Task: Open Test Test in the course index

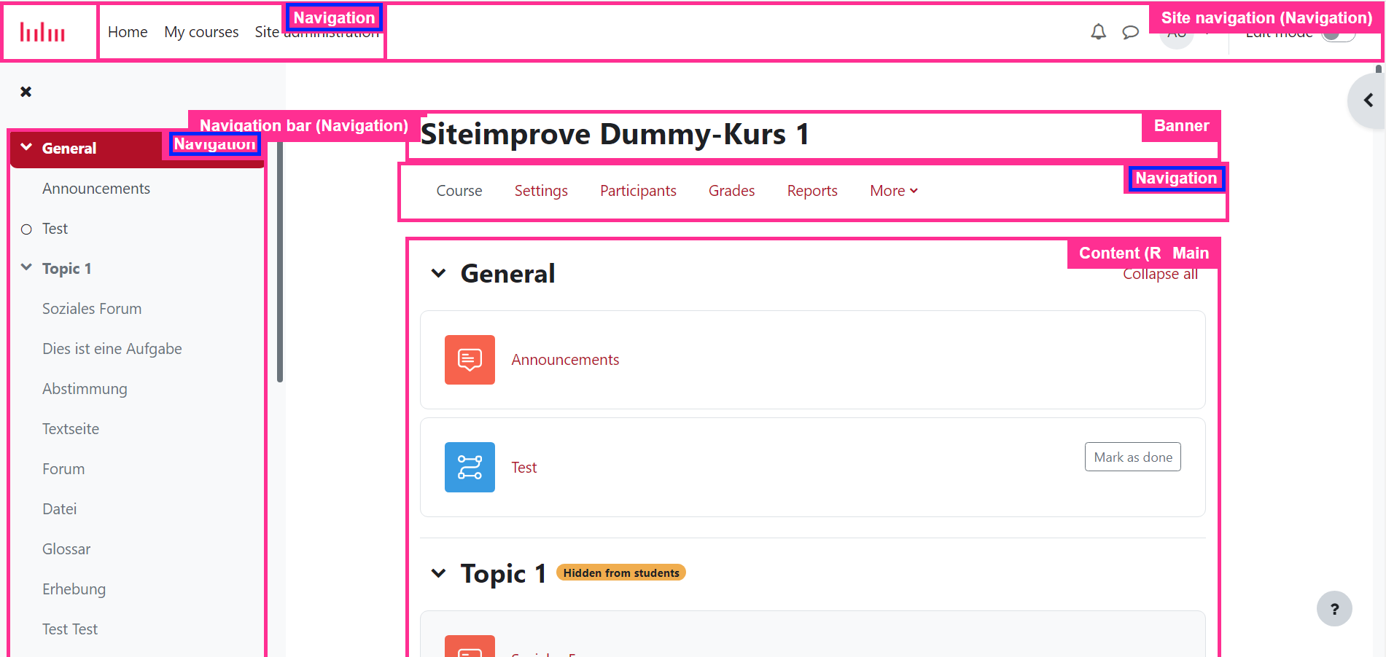Action: tap(70, 629)
